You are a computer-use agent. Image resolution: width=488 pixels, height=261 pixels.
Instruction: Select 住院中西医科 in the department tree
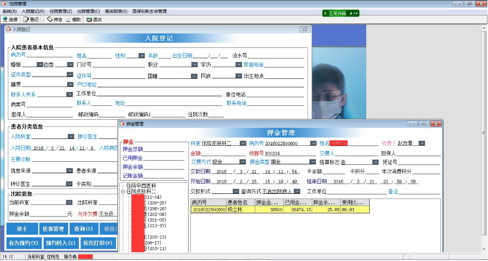141,186
